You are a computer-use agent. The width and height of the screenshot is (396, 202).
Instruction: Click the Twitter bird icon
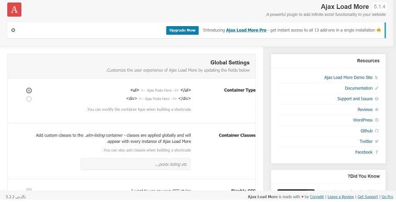click(x=377, y=141)
